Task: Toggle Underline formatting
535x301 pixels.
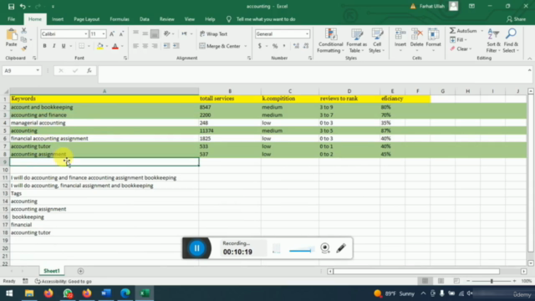Action: pos(64,46)
